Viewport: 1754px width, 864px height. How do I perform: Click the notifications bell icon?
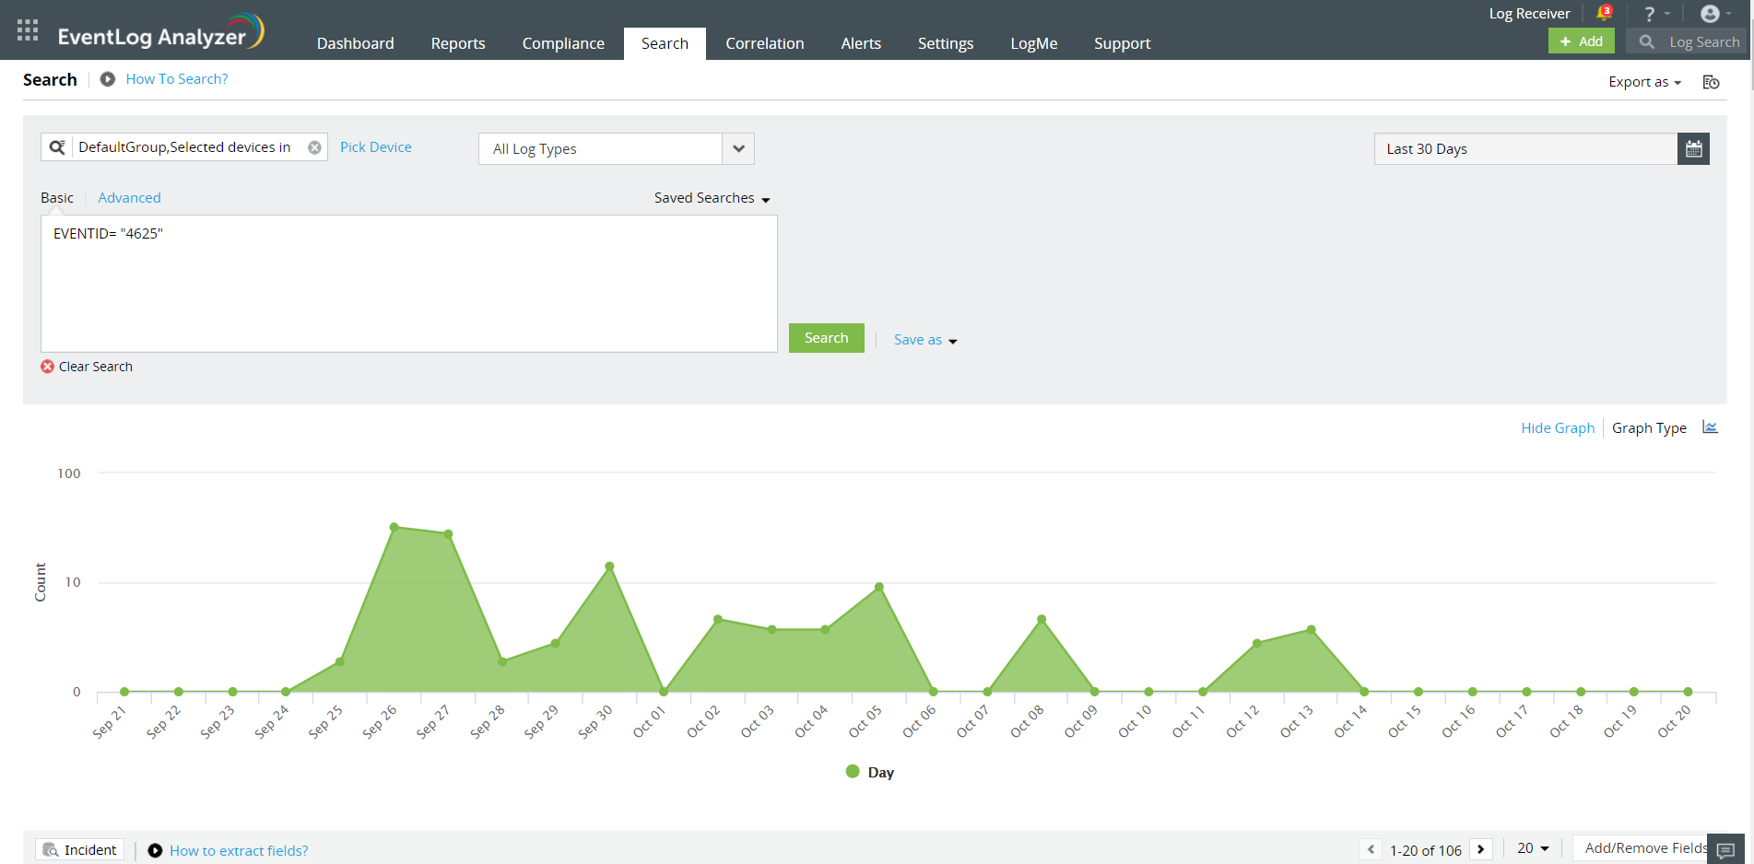tap(1602, 13)
